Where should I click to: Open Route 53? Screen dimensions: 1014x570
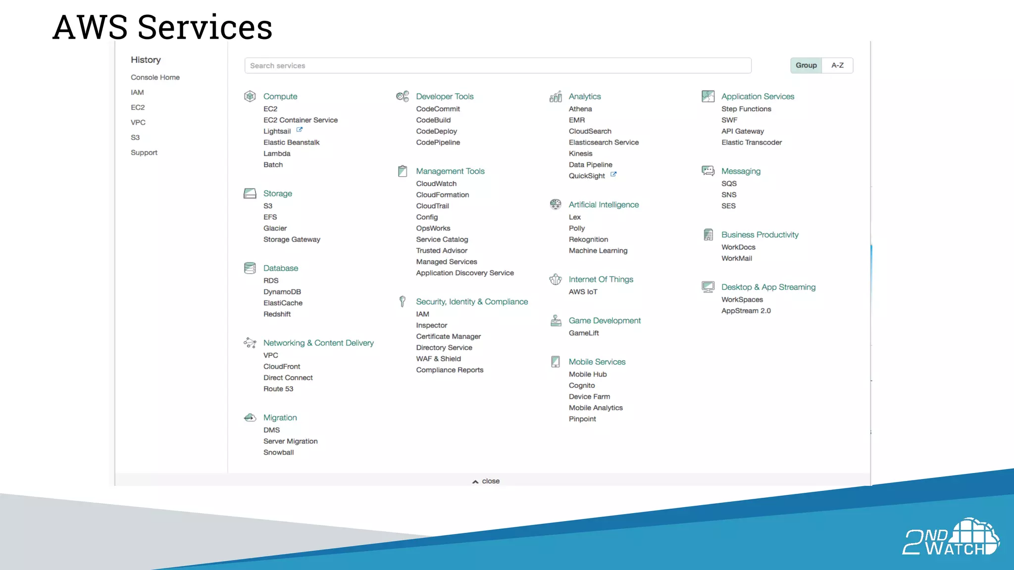278,388
